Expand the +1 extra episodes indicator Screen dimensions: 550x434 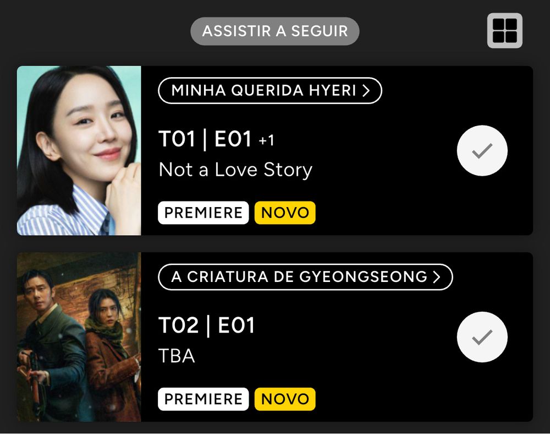[x=266, y=141]
